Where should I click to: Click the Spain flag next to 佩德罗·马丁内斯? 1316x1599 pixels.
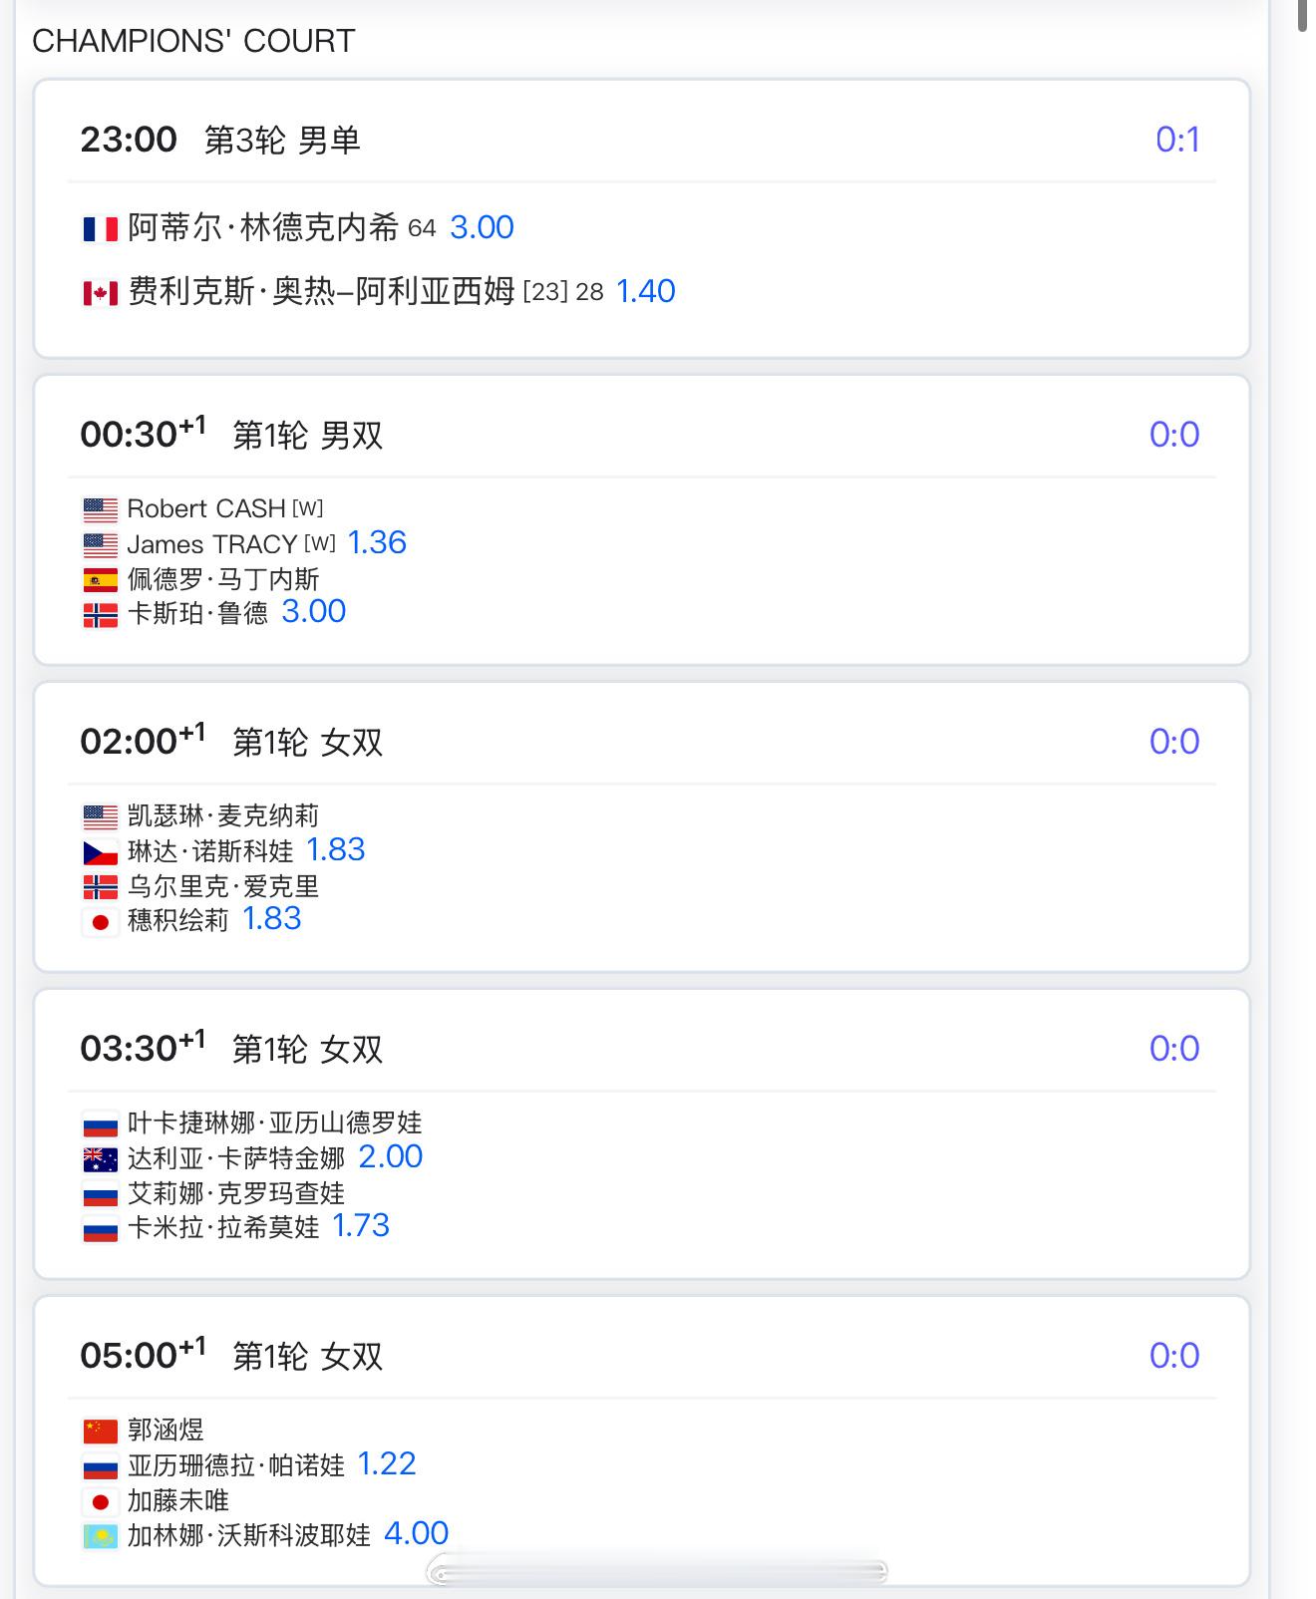click(x=100, y=580)
